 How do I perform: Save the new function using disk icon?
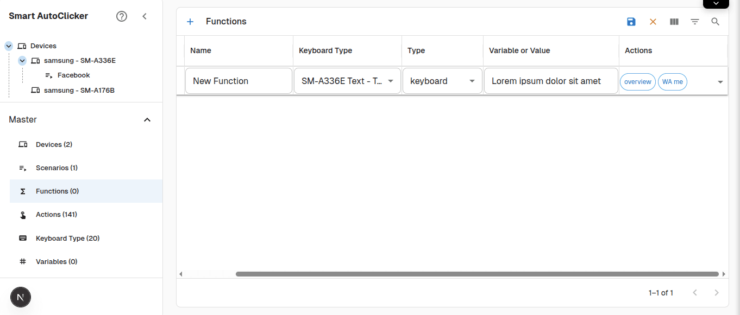tap(631, 22)
